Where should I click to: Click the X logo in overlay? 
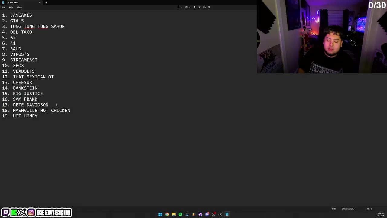pos(22,213)
